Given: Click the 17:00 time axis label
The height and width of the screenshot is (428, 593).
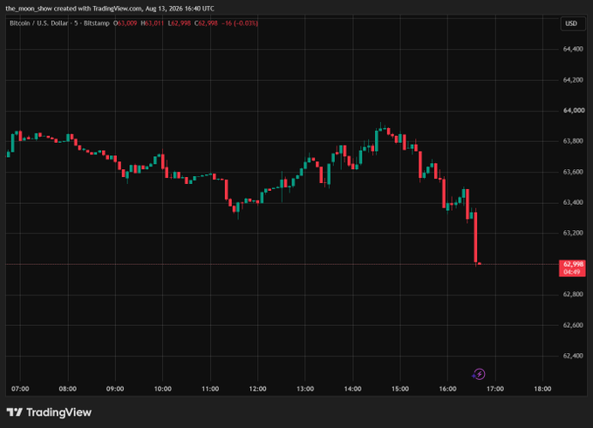Looking at the screenshot, I should pyautogui.click(x=495, y=389).
